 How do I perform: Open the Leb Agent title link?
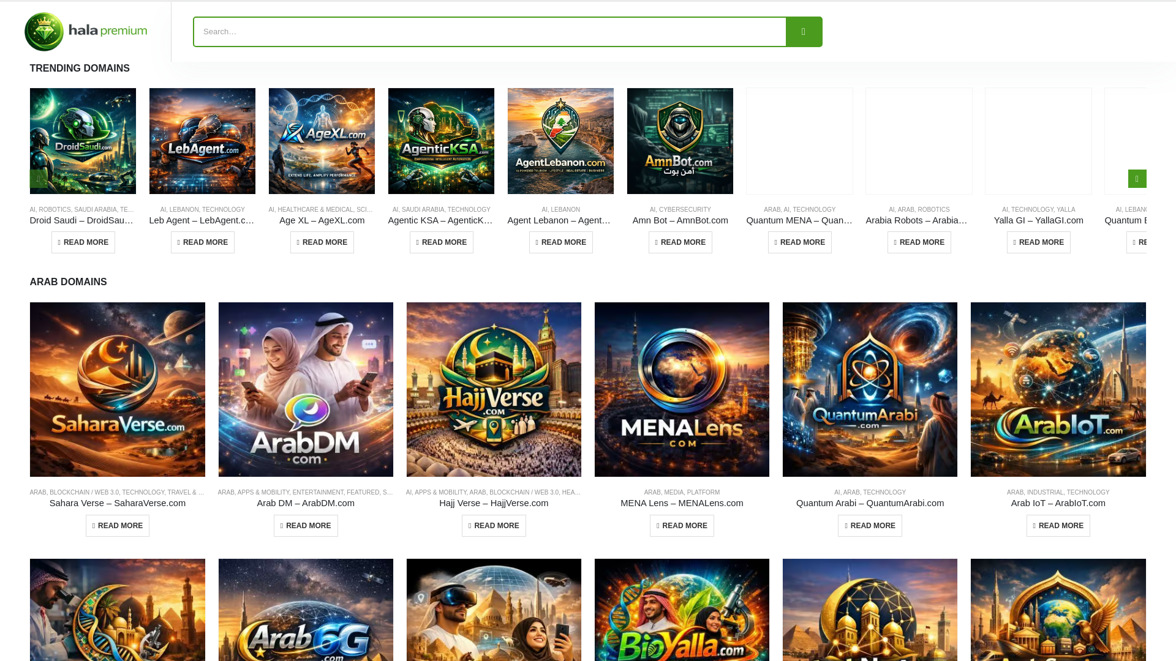(202, 220)
